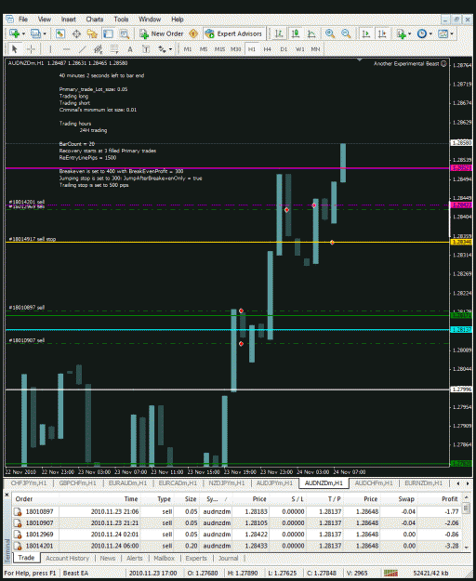Select the text A drawing tool
The width and height of the screenshot is (476, 581).
130,49
